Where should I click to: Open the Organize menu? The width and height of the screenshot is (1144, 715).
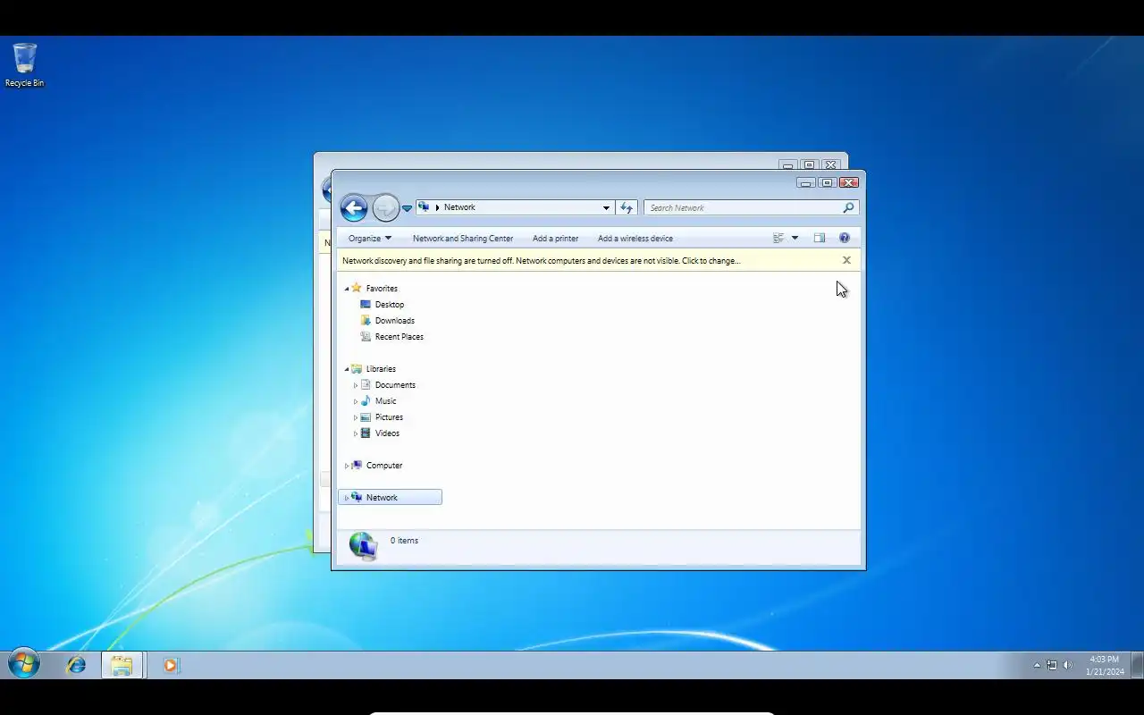(x=370, y=239)
